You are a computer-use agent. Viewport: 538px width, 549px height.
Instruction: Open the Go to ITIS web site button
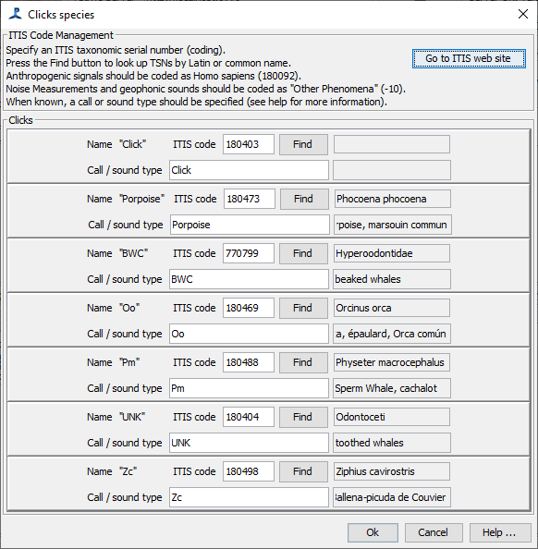coord(469,58)
